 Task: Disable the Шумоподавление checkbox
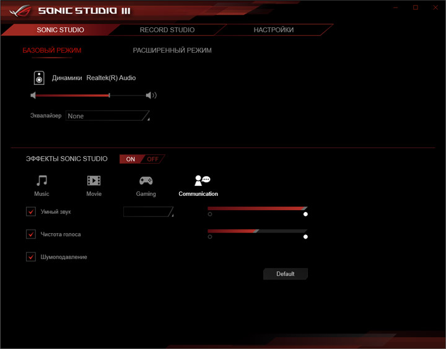[31, 257]
